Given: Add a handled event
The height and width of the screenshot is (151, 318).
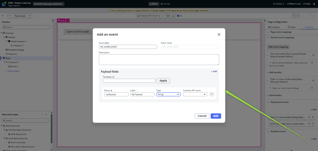Looking at the screenshot, I should point(314,139).
